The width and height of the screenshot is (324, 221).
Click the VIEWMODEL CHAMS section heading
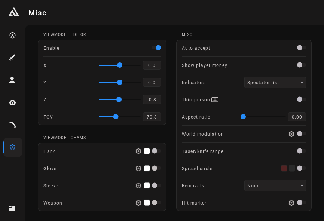pos(65,138)
